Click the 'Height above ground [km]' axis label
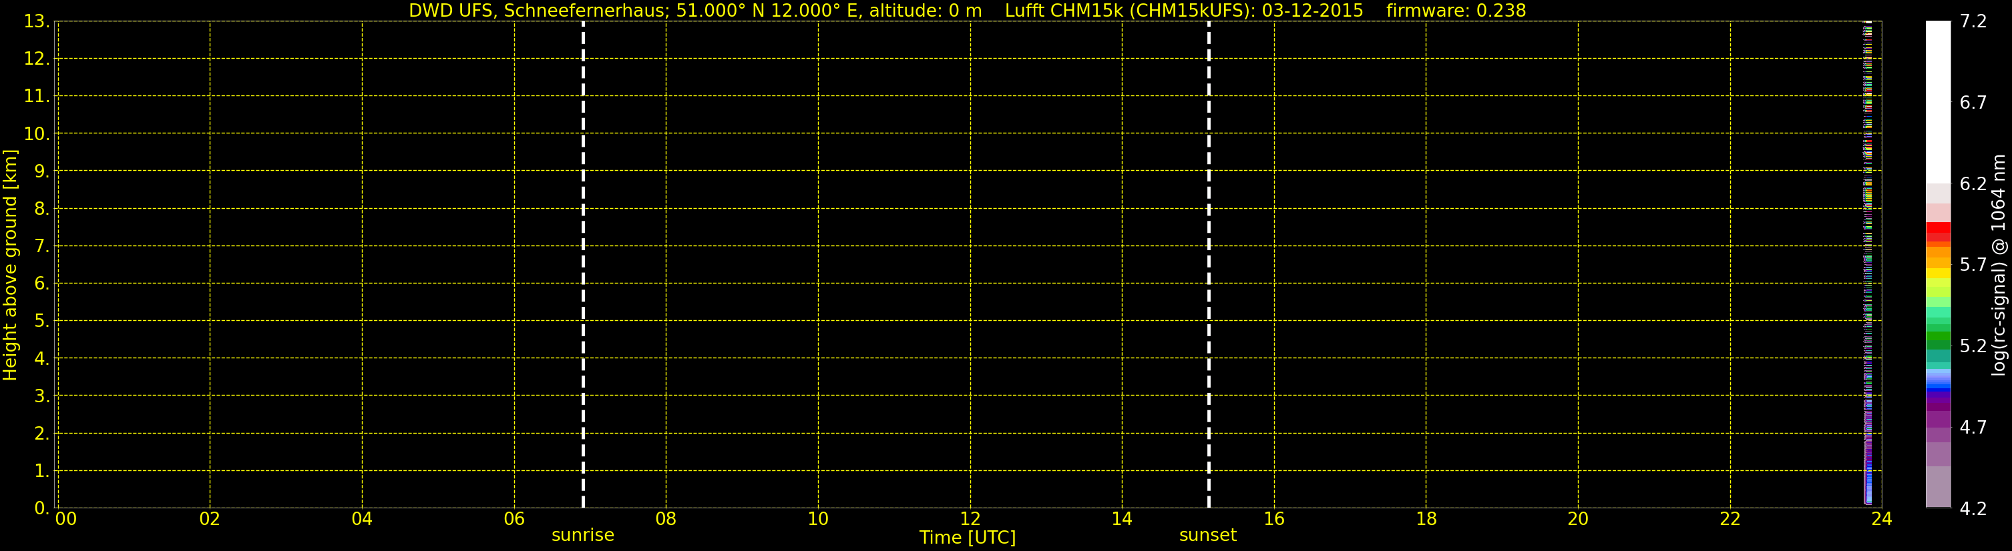2012x551 pixels. tap(10, 265)
